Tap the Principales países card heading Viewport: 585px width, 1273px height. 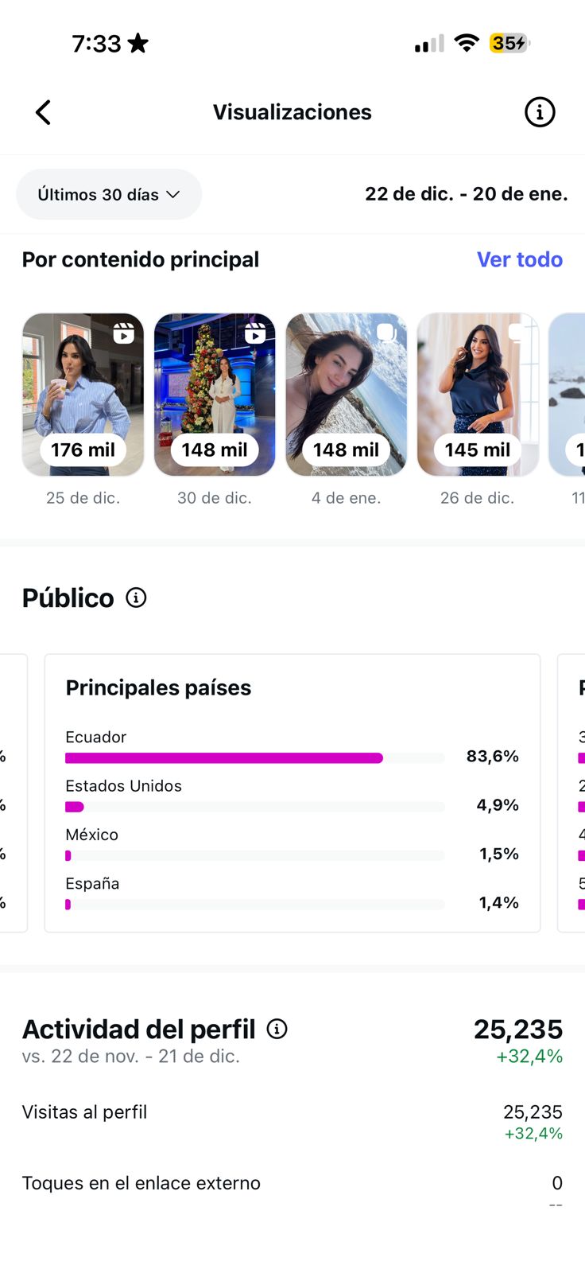pyautogui.click(x=158, y=687)
